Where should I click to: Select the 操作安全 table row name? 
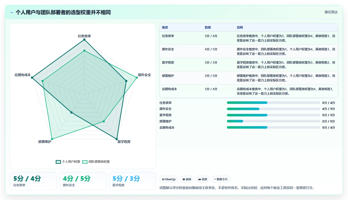point(168,49)
